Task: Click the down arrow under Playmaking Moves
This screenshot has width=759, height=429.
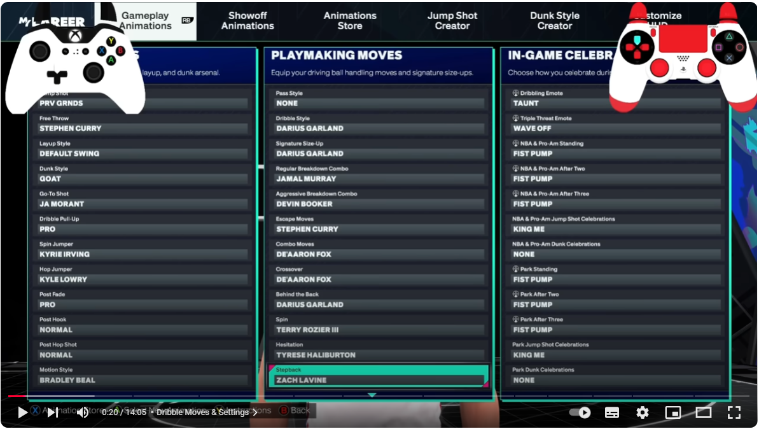Action: (x=372, y=395)
